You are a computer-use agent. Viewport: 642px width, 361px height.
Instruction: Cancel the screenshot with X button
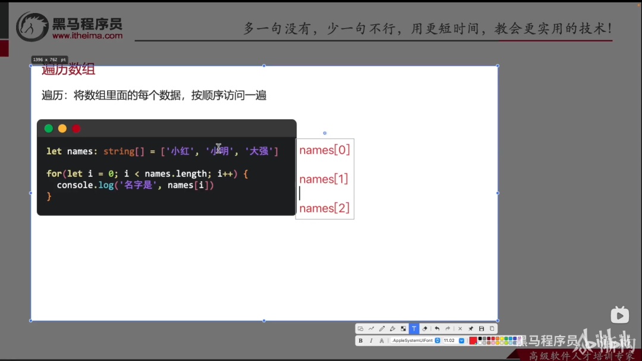point(460,329)
